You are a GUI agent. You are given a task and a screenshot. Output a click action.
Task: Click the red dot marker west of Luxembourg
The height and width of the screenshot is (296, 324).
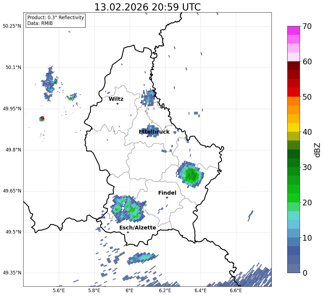click(x=42, y=118)
